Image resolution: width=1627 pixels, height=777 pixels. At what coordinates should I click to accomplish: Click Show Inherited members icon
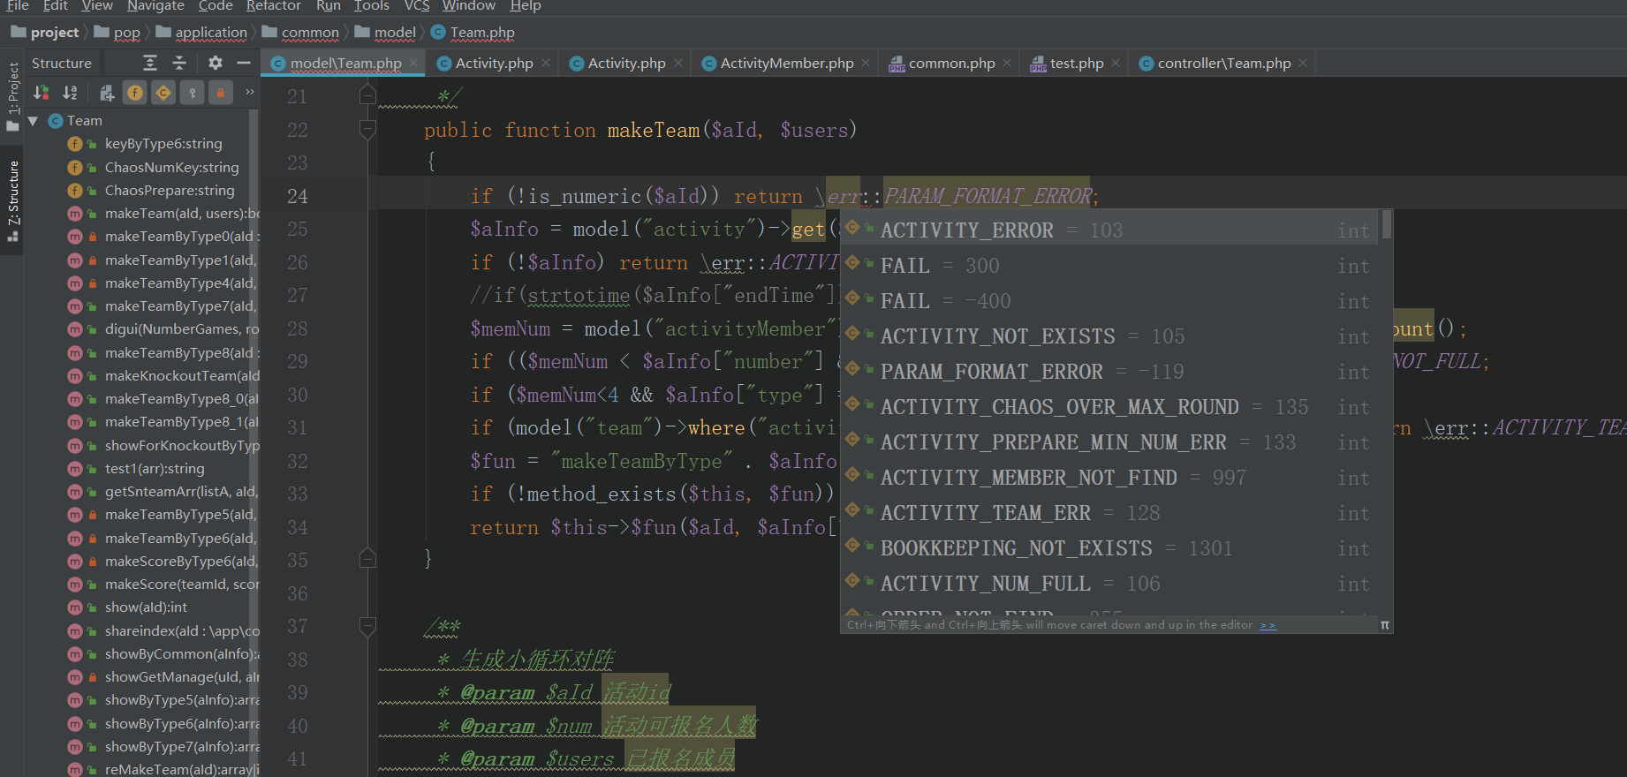coord(107,93)
